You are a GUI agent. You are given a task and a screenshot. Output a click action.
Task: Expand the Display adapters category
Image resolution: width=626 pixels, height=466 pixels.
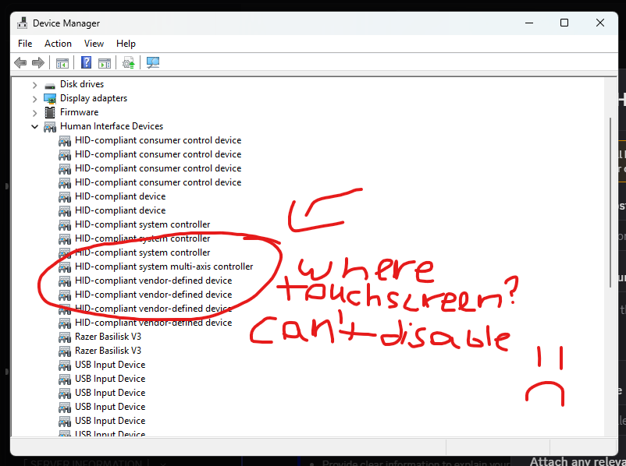[x=34, y=97]
